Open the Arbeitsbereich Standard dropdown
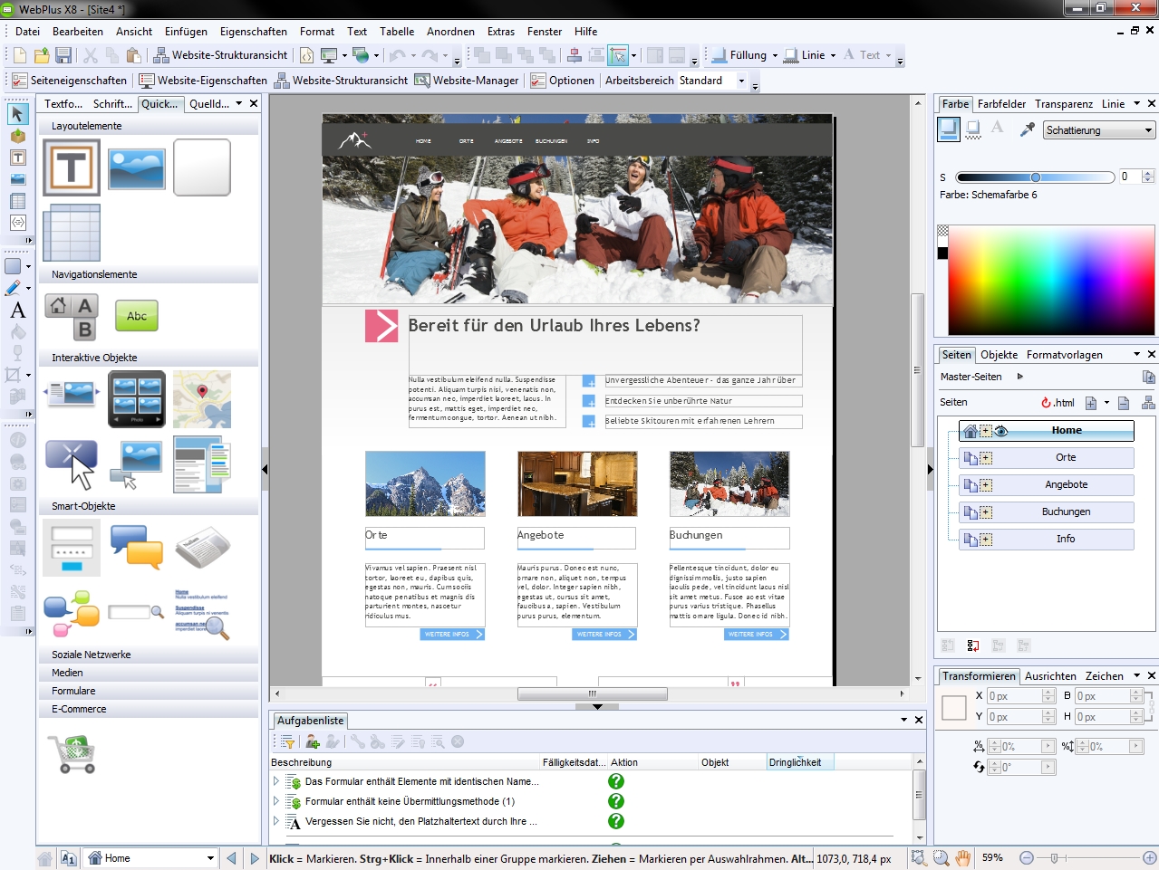 click(x=740, y=80)
